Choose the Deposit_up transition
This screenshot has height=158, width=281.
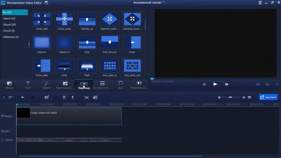pyautogui.click(x=87, y=19)
